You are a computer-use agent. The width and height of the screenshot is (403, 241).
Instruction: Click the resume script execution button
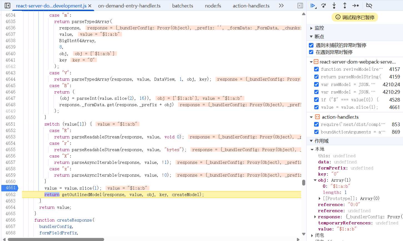313,6
